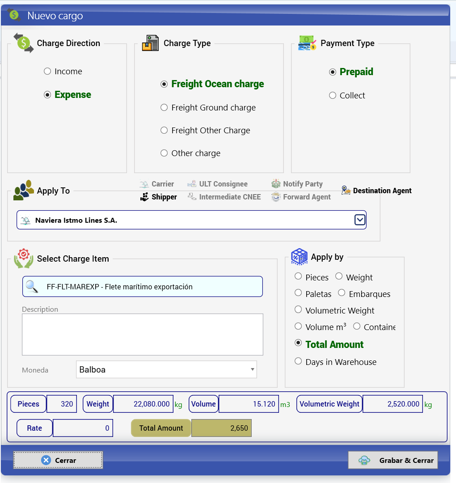The image size is (456, 483).
Task: Click the Weight value field 22,080.000
Action: pos(143,404)
